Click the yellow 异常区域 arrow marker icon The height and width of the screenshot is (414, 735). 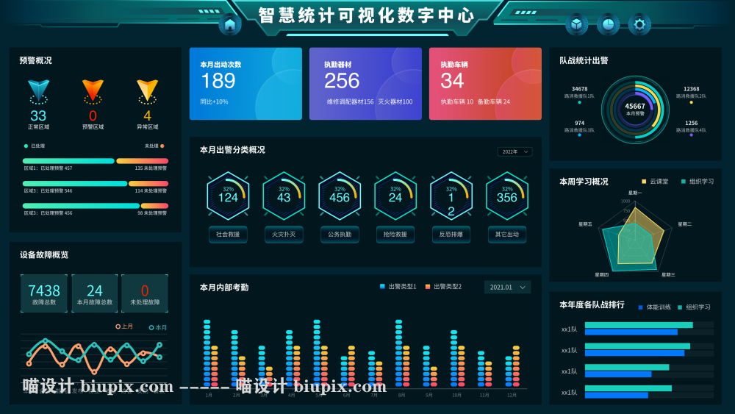[147, 91]
